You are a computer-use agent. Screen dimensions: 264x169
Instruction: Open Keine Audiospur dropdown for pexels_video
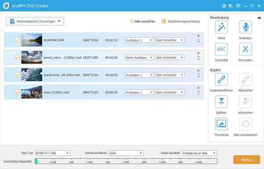[x=139, y=58]
